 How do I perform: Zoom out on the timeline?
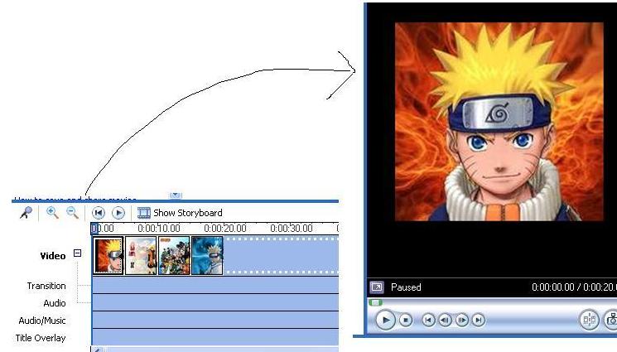point(72,213)
